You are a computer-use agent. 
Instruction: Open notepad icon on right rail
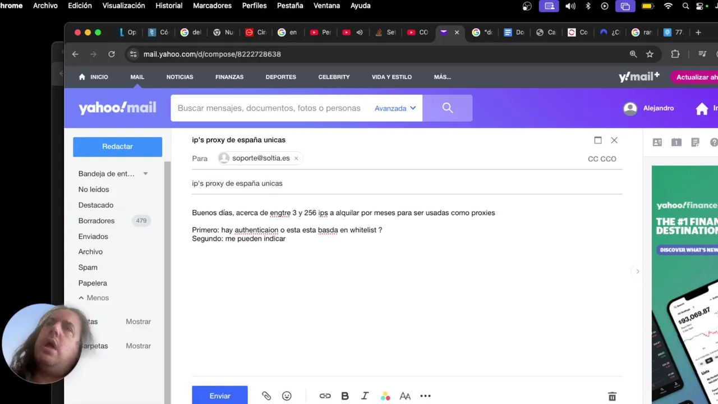(x=696, y=143)
